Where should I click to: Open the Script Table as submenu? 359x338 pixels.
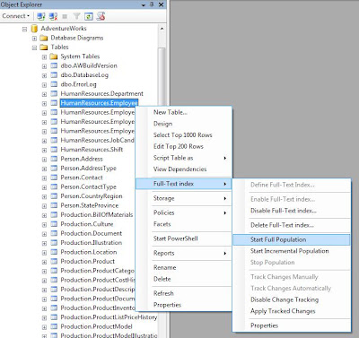point(183,158)
